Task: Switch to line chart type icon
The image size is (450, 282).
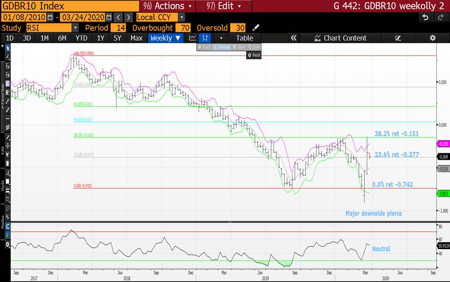Action: (x=192, y=38)
